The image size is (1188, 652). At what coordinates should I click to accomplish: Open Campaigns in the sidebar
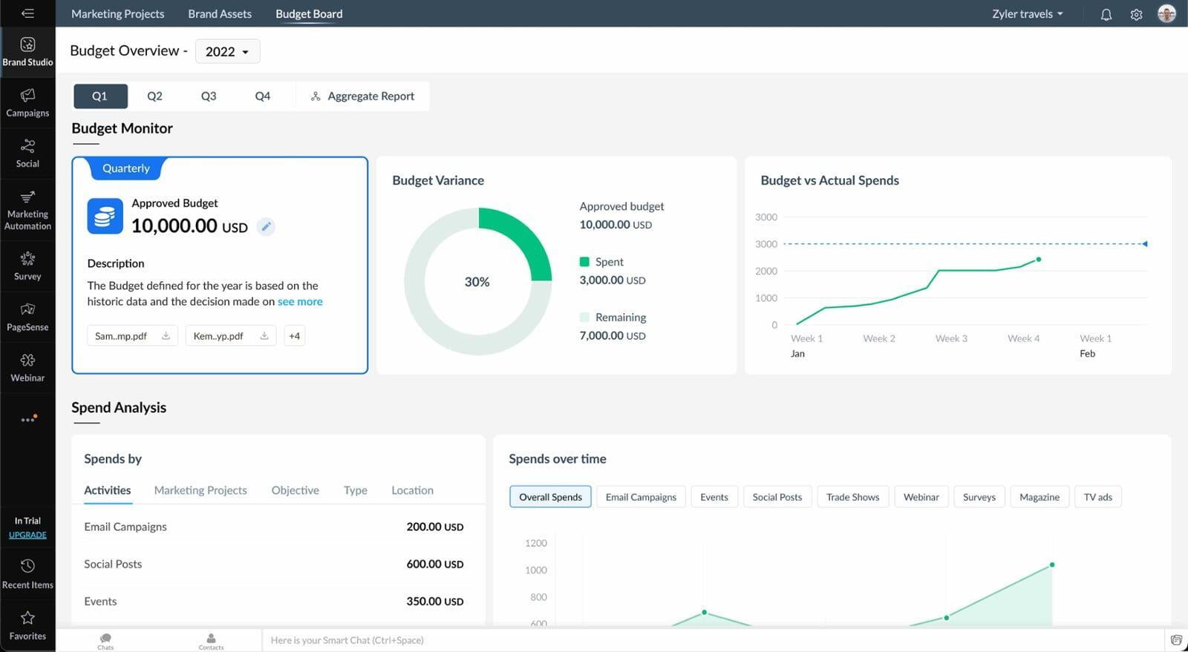tap(27, 102)
